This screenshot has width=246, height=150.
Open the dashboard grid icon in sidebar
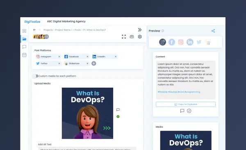click(x=24, y=31)
